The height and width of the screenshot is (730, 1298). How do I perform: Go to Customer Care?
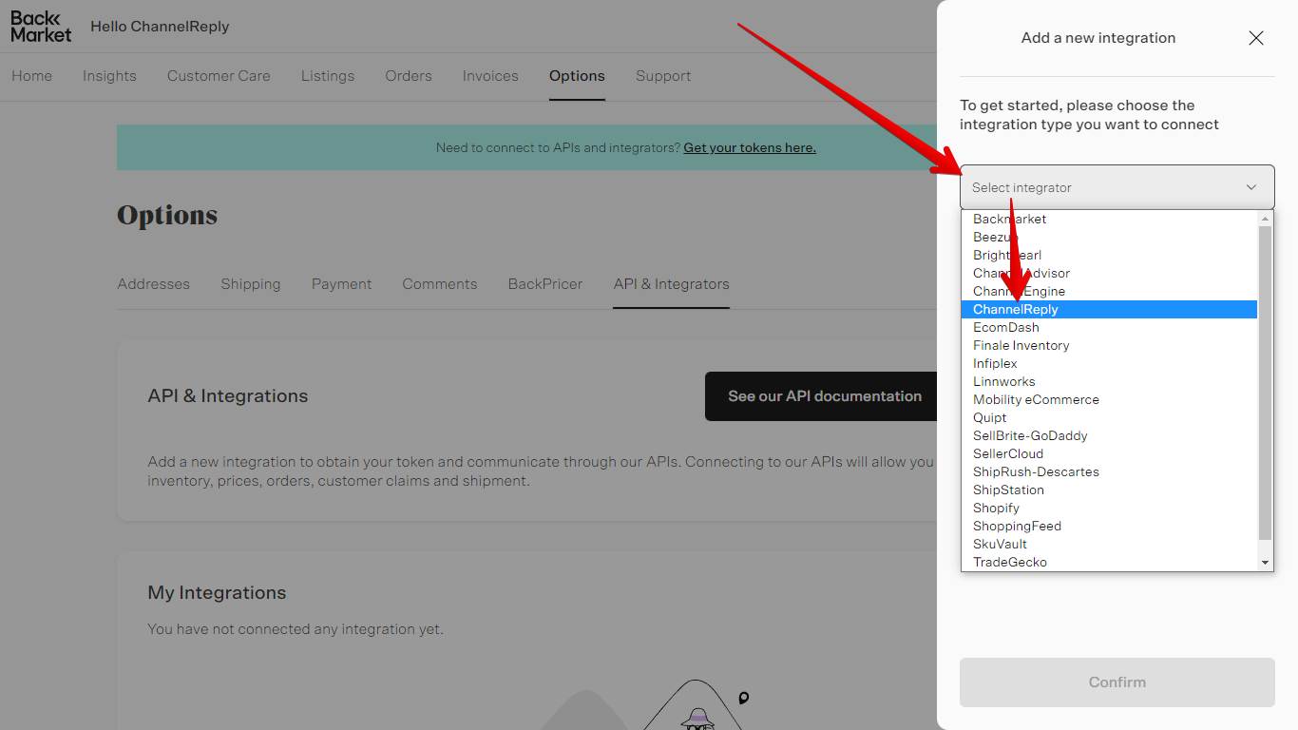point(219,76)
